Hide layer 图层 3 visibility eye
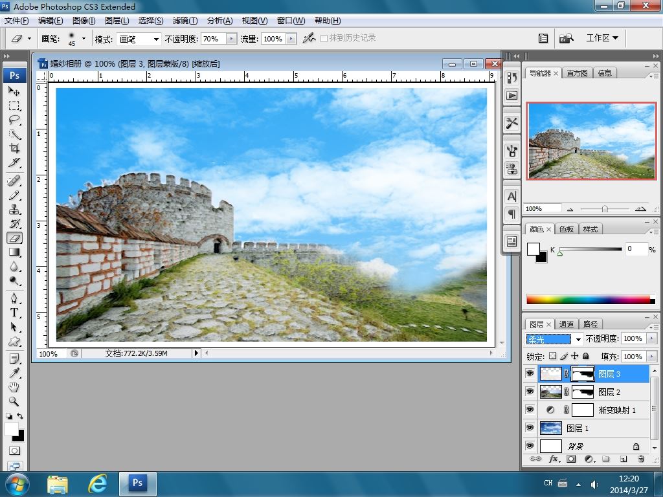 (530, 373)
